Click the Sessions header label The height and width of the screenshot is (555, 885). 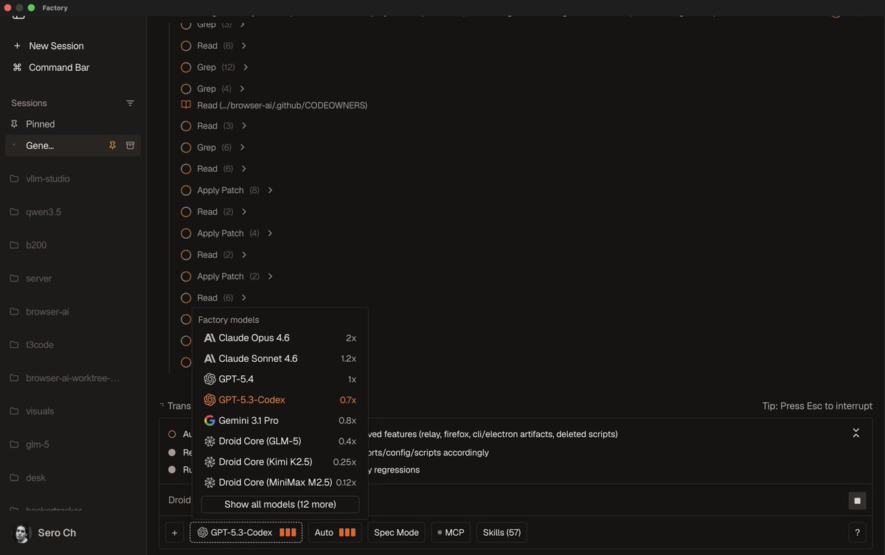(x=29, y=103)
